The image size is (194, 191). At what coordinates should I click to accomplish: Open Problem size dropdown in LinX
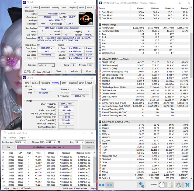pos(24,142)
